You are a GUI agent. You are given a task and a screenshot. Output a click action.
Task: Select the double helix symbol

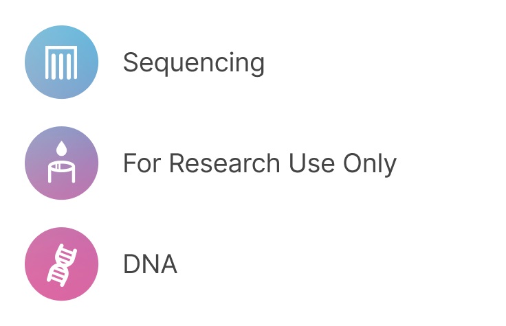point(62,265)
